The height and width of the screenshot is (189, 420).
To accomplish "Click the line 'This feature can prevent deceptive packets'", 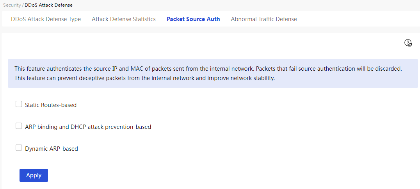I will tap(145, 79).
